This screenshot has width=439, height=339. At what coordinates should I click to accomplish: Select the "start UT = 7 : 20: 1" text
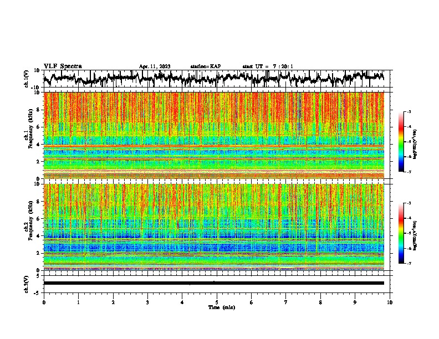click(268, 66)
